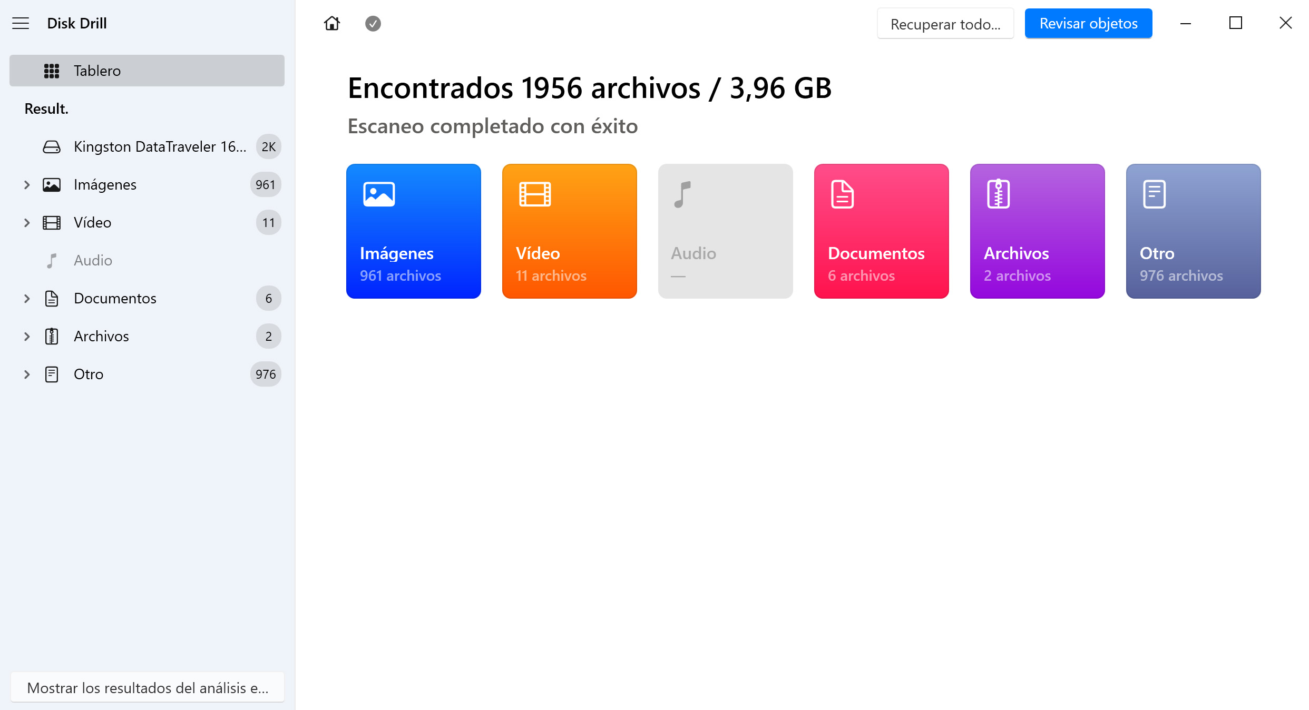Expand the Vídeo tree item
Image resolution: width=1309 pixels, height=710 pixels.
26,222
